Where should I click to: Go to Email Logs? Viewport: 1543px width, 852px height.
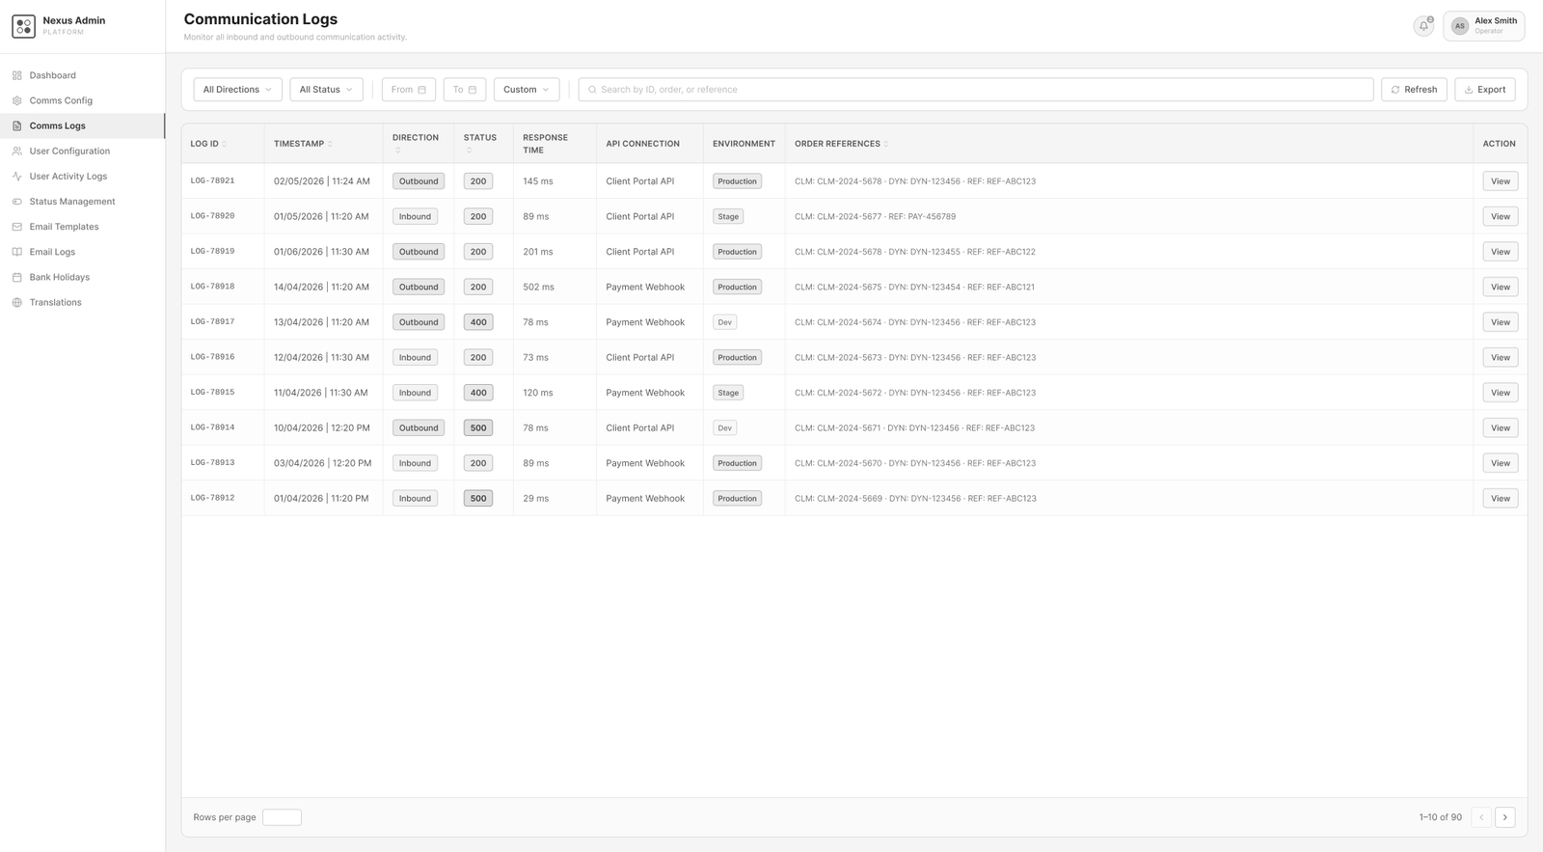pyautogui.click(x=83, y=252)
